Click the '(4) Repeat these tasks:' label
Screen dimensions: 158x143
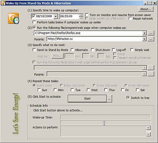43,81
